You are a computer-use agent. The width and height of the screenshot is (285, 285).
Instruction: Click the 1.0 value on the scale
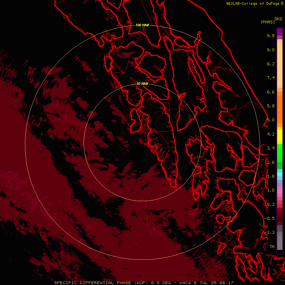(271, 190)
